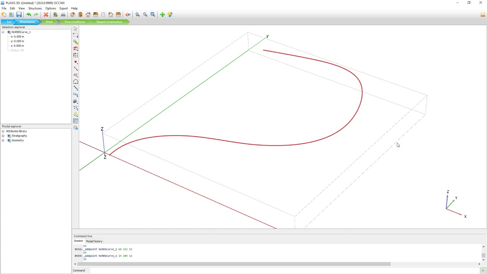Click the 'Status: OK' row
The height and width of the screenshot is (274, 487).
(18, 50)
